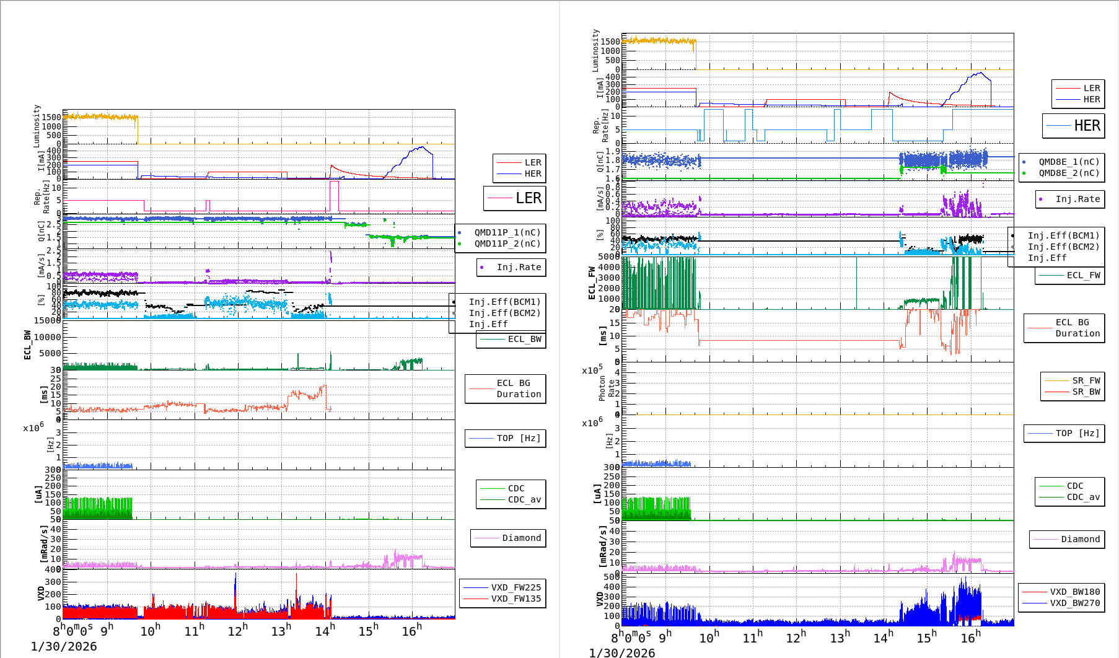Viewport: 1119px width, 658px height.
Task: Click the 1/30/2026 date under left plot
Action: [x=64, y=646]
